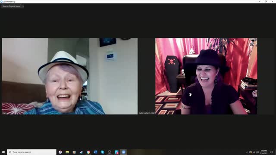This screenshot has height=155, width=276.
Task: Open the Windows notification center
Action: coord(271,152)
